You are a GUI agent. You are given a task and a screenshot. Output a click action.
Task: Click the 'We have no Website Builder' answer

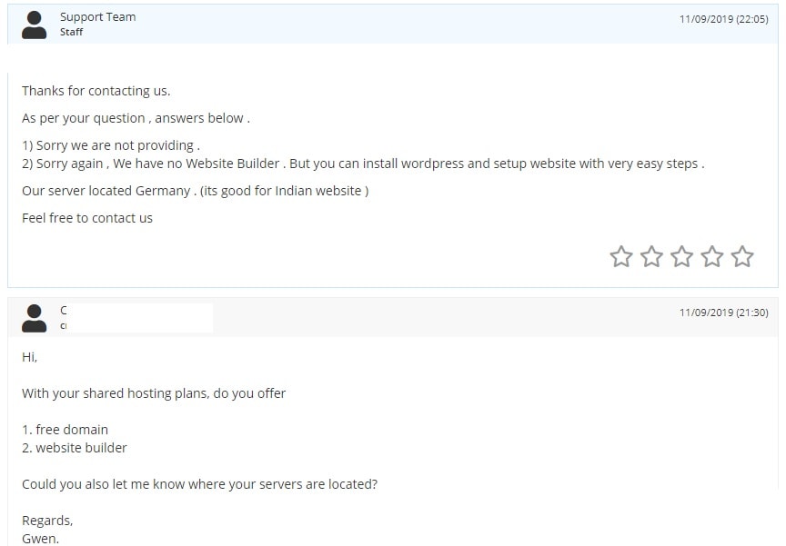pyautogui.click(x=363, y=164)
